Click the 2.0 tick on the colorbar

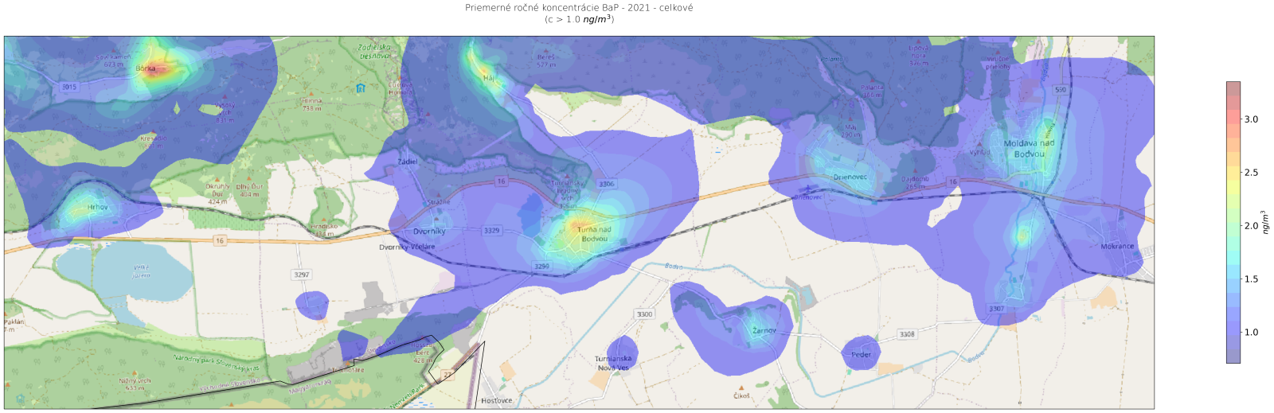1251,226
